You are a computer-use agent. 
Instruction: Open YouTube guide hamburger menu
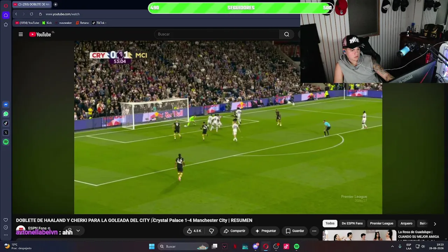coord(21,34)
